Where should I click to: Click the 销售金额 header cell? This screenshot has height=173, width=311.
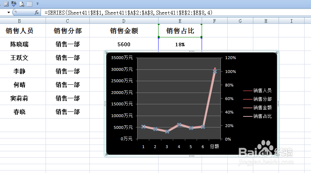pyautogui.click(x=124, y=31)
